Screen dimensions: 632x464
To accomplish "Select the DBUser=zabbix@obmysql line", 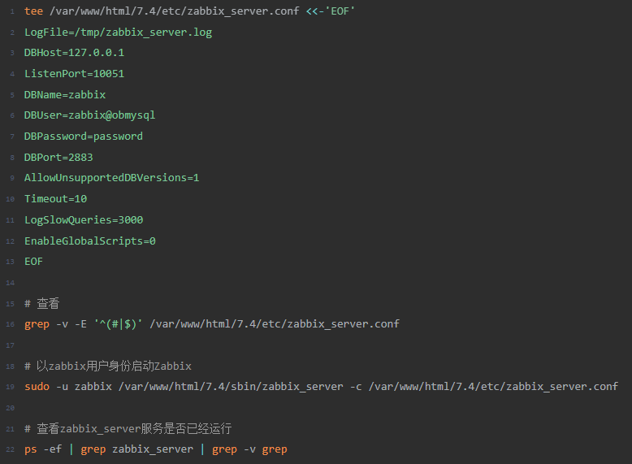I will click(89, 115).
